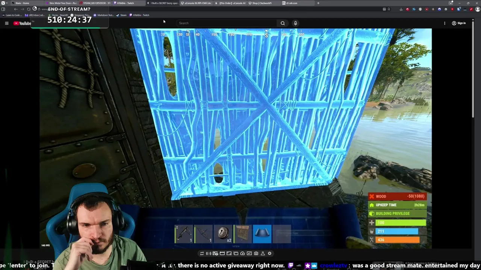Click the 510:24:37 stream timer
Screen dimensions: 481x270
tap(70, 20)
